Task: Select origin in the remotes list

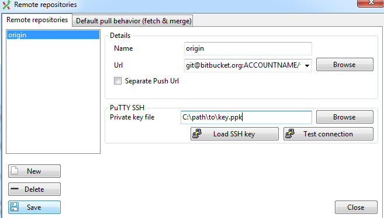Action: (53, 35)
